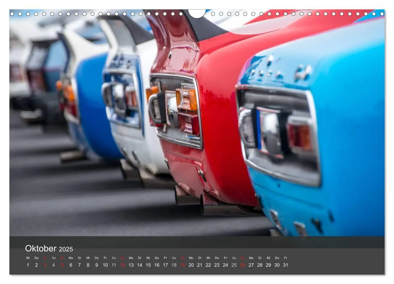The height and width of the screenshot is (284, 394).
Task: Pick the red Sunday date 12
Action: pos(122,265)
